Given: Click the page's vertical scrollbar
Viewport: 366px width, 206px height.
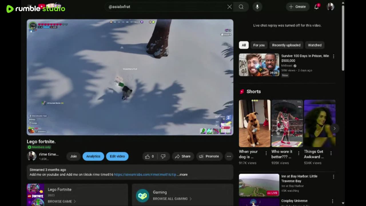Looking at the screenshot, I should [x=343, y=37].
